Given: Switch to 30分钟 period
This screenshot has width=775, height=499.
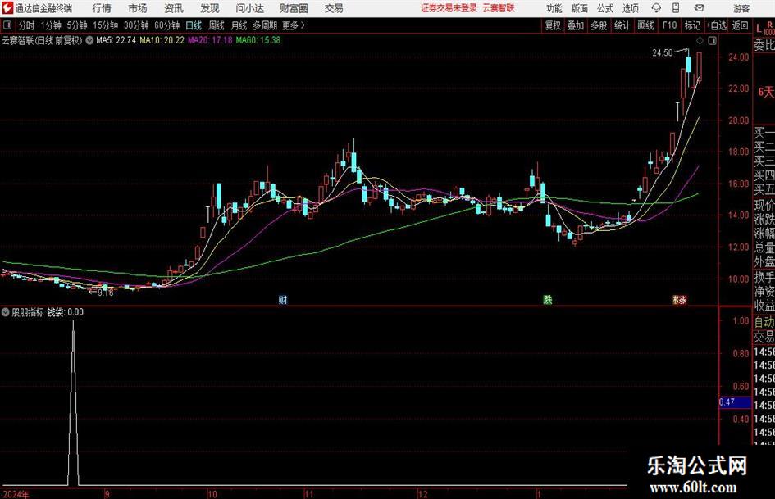Looking at the screenshot, I should coord(136,25).
